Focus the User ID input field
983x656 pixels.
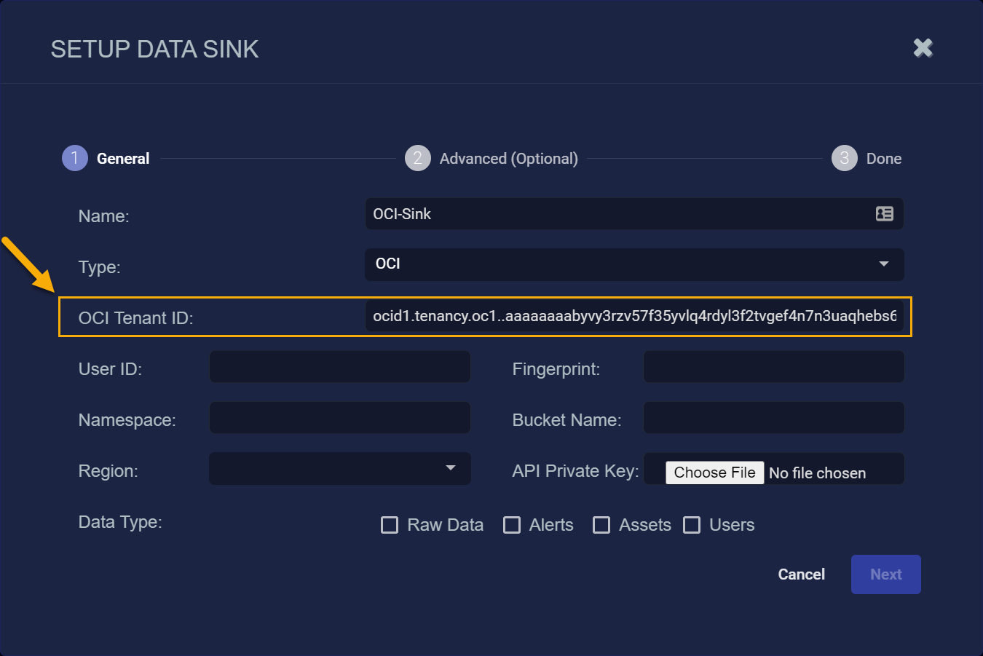coord(340,367)
